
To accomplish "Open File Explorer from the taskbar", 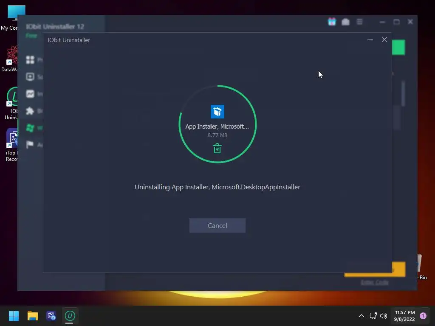I will (x=32, y=316).
